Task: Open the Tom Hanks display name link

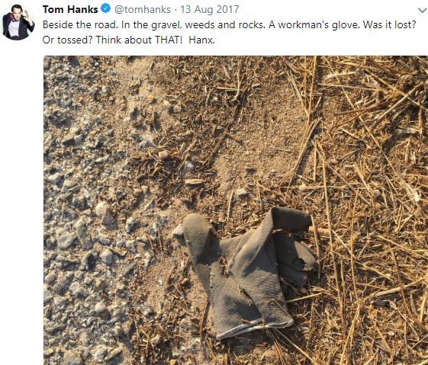Action: [x=70, y=9]
